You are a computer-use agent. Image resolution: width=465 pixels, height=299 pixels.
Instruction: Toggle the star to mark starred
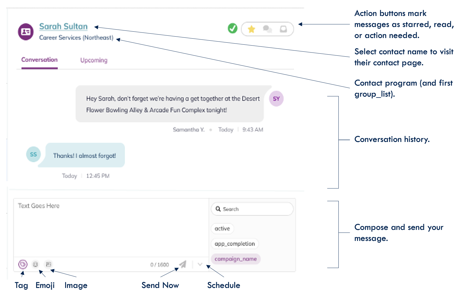(x=251, y=29)
